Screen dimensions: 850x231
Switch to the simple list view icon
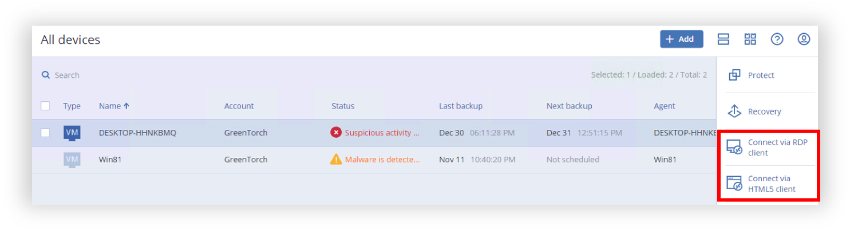(724, 39)
